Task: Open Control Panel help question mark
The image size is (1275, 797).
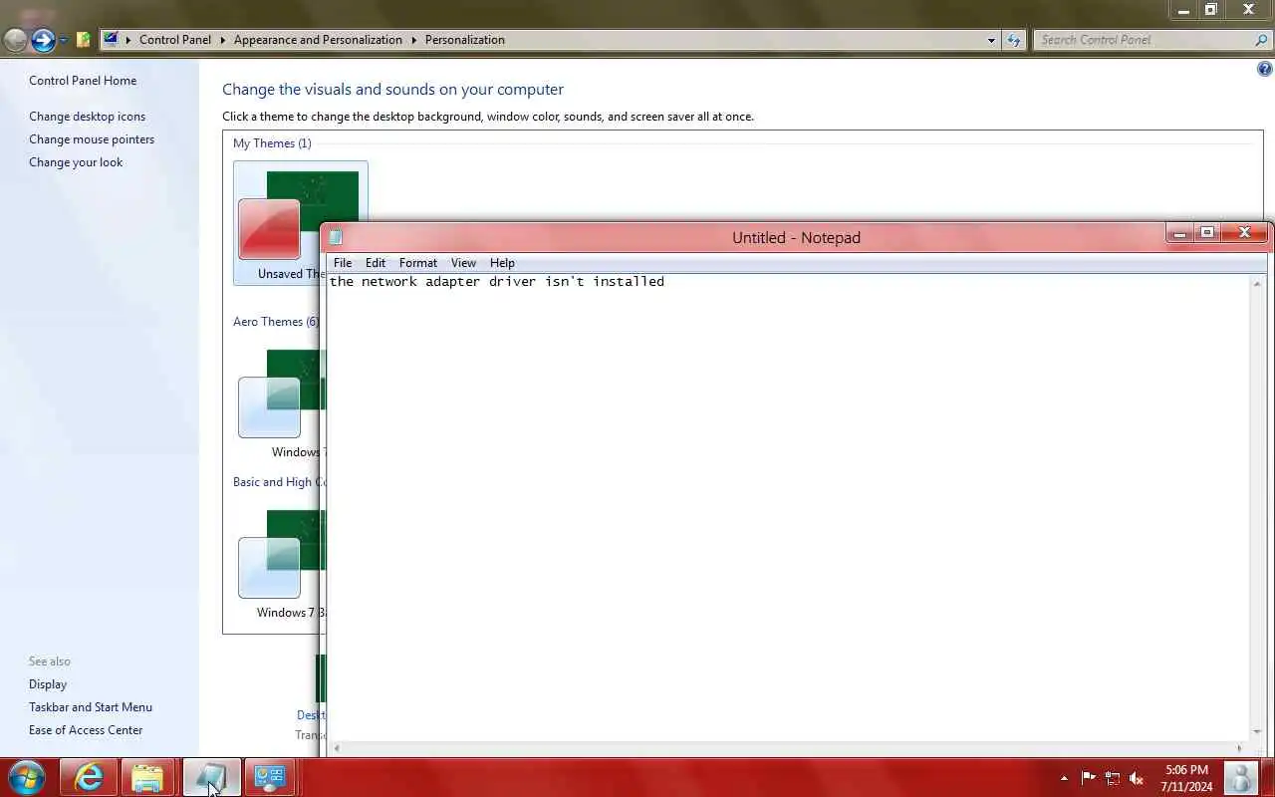Action: 1264,69
